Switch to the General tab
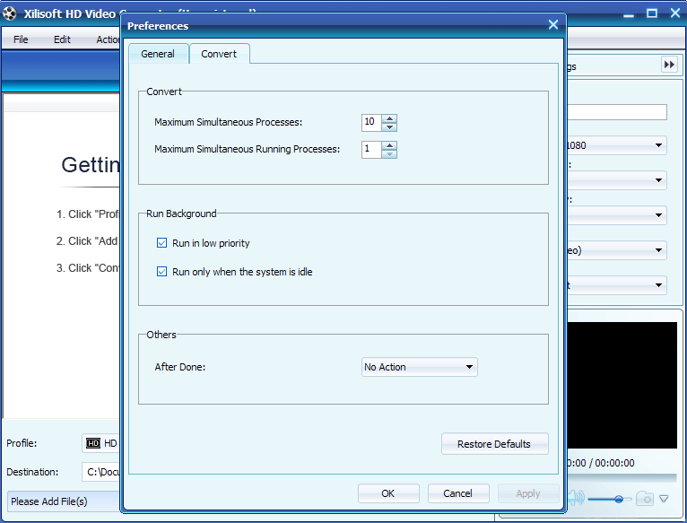This screenshot has width=687, height=523. coord(158,54)
